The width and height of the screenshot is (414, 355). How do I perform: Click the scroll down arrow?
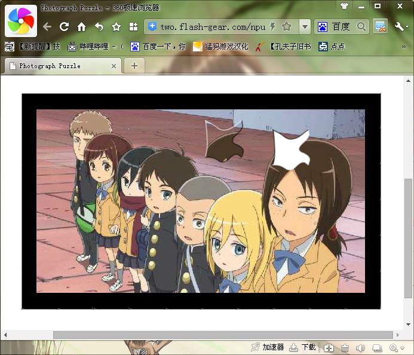408,324
